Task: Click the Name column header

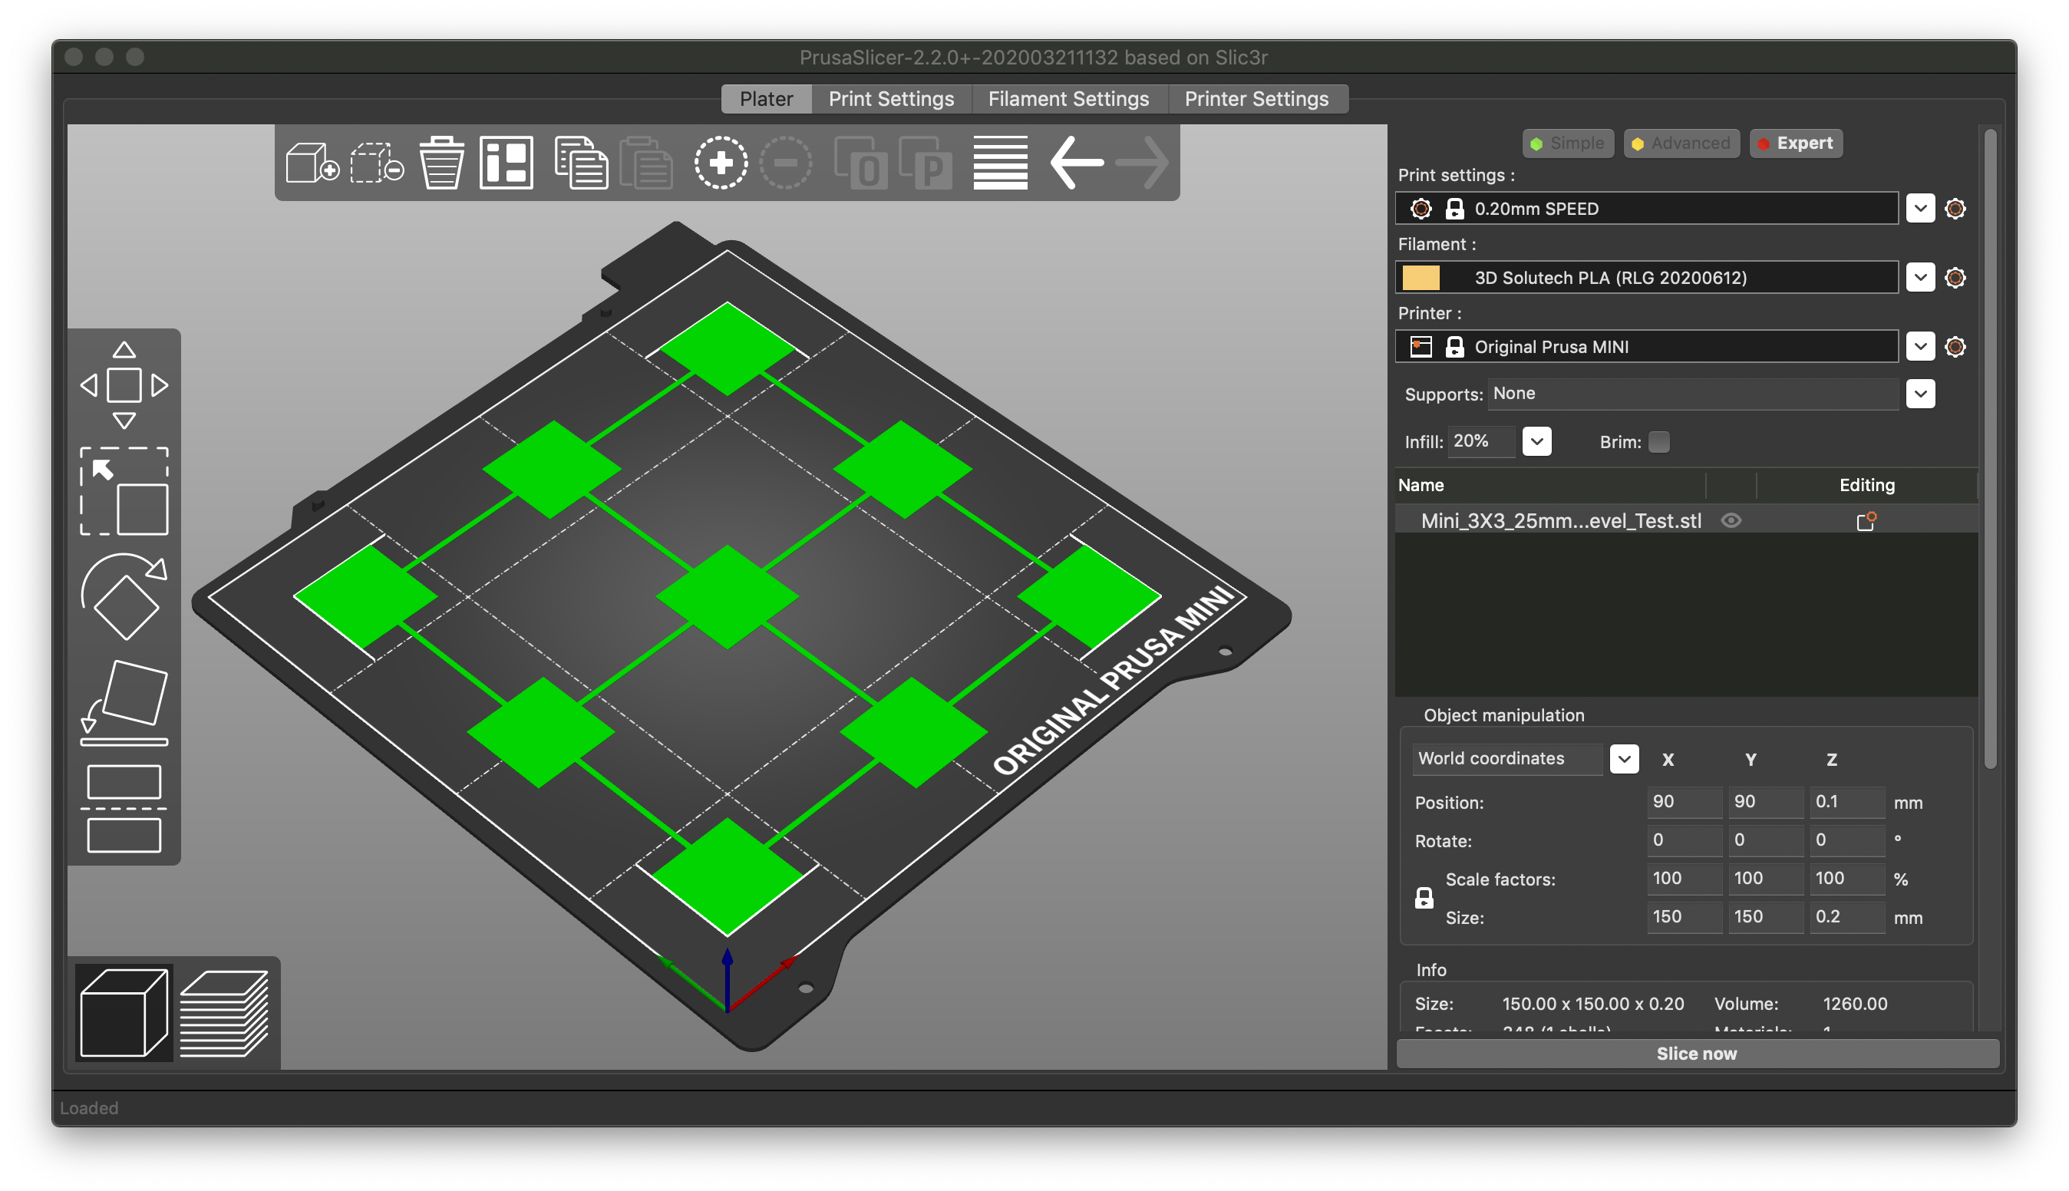Action: 1421,485
